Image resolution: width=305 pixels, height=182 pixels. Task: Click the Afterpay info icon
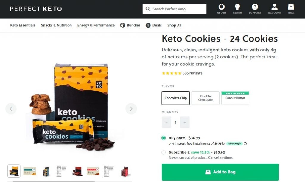pyautogui.click(x=245, y=143)
